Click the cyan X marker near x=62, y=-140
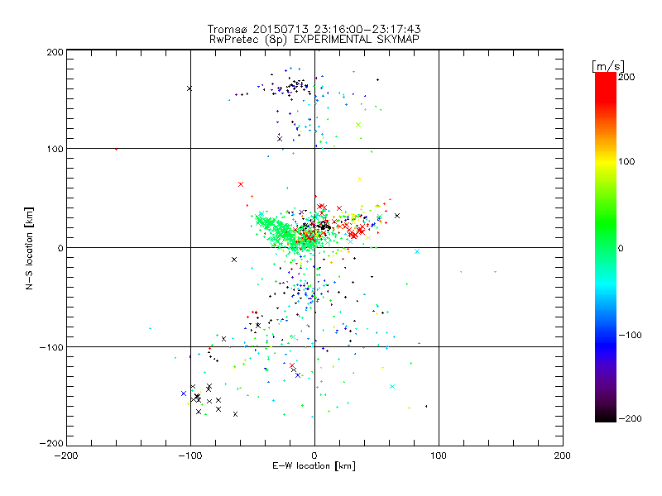The image size is (662, 496). tap(392, 386)
